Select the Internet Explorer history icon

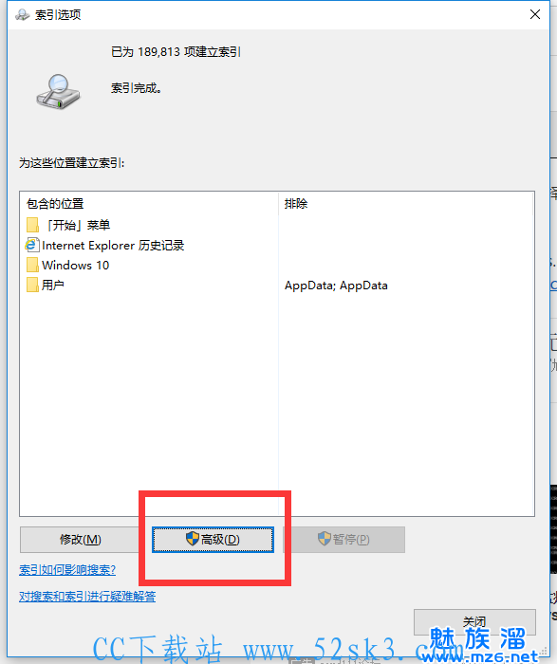[32, 245]
